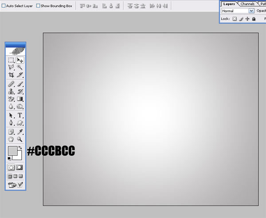Pick the Clone Stamp tool
The image size is (266, 218).
coord(11,91)
